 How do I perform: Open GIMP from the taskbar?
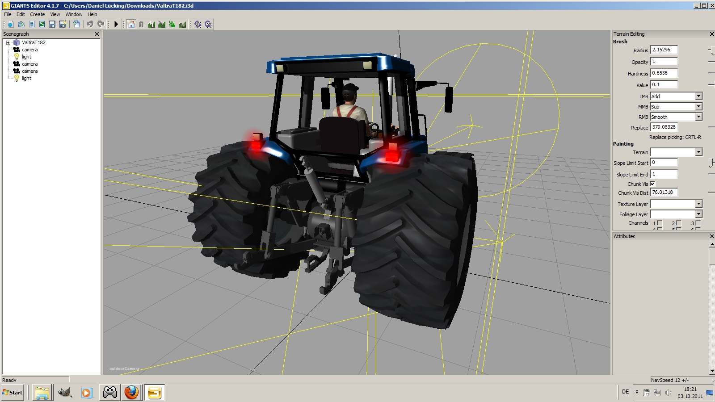[x=65, y=393]
